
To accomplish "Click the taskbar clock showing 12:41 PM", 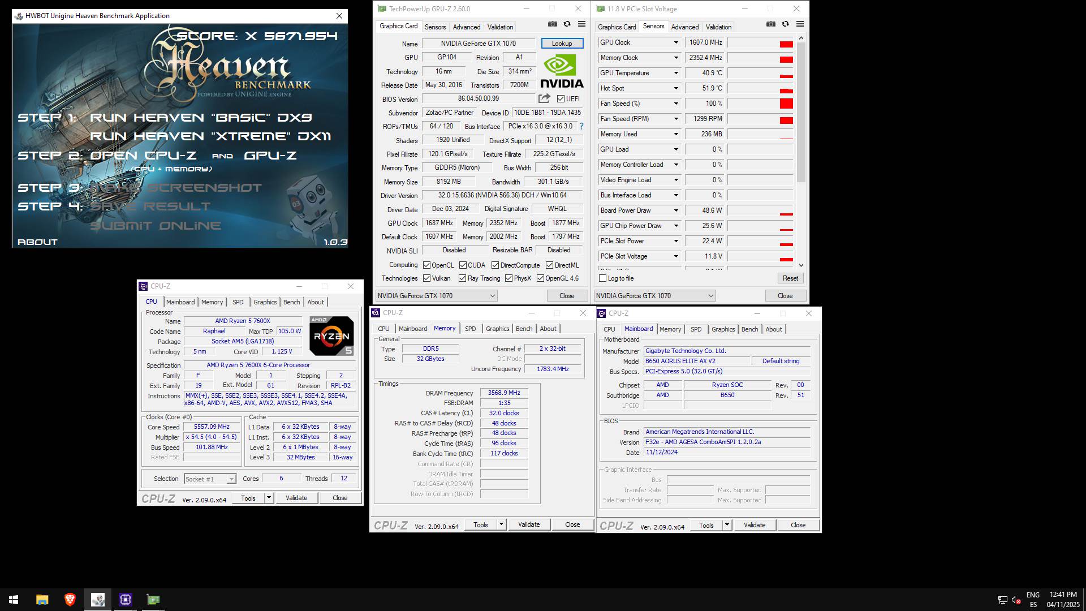I will [x=1063, y=600].
